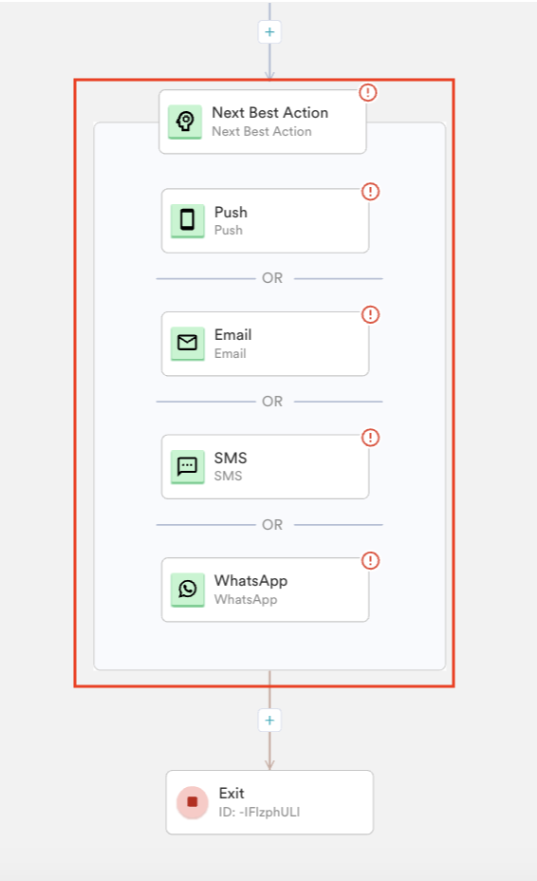Select the WhatsApp channel card
Screen dimensions: 537x881
click(265, 590)
